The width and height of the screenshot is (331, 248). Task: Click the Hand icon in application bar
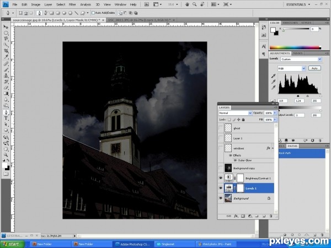click(187, 4)
